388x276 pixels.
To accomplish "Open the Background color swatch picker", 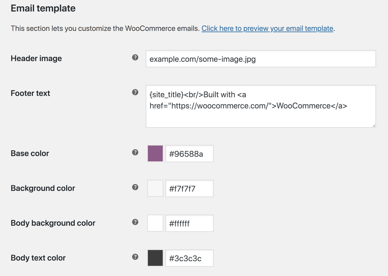I will 155,188.
